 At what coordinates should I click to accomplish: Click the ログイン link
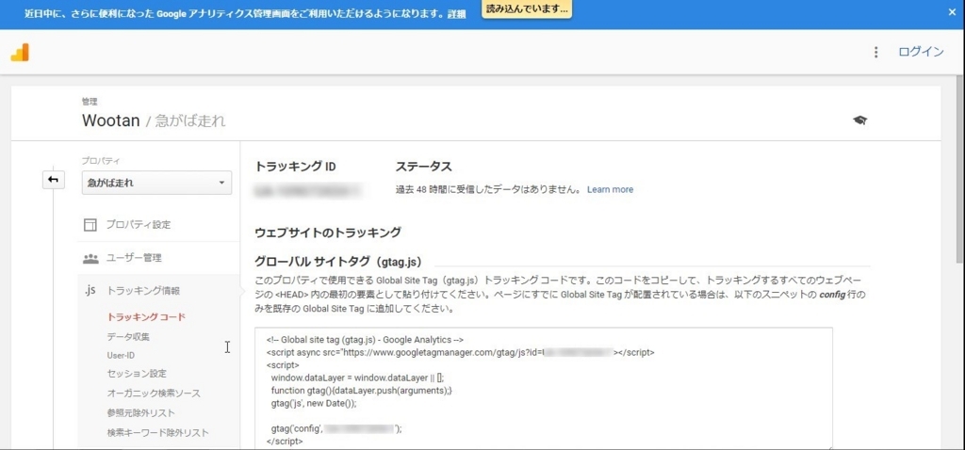921,53
